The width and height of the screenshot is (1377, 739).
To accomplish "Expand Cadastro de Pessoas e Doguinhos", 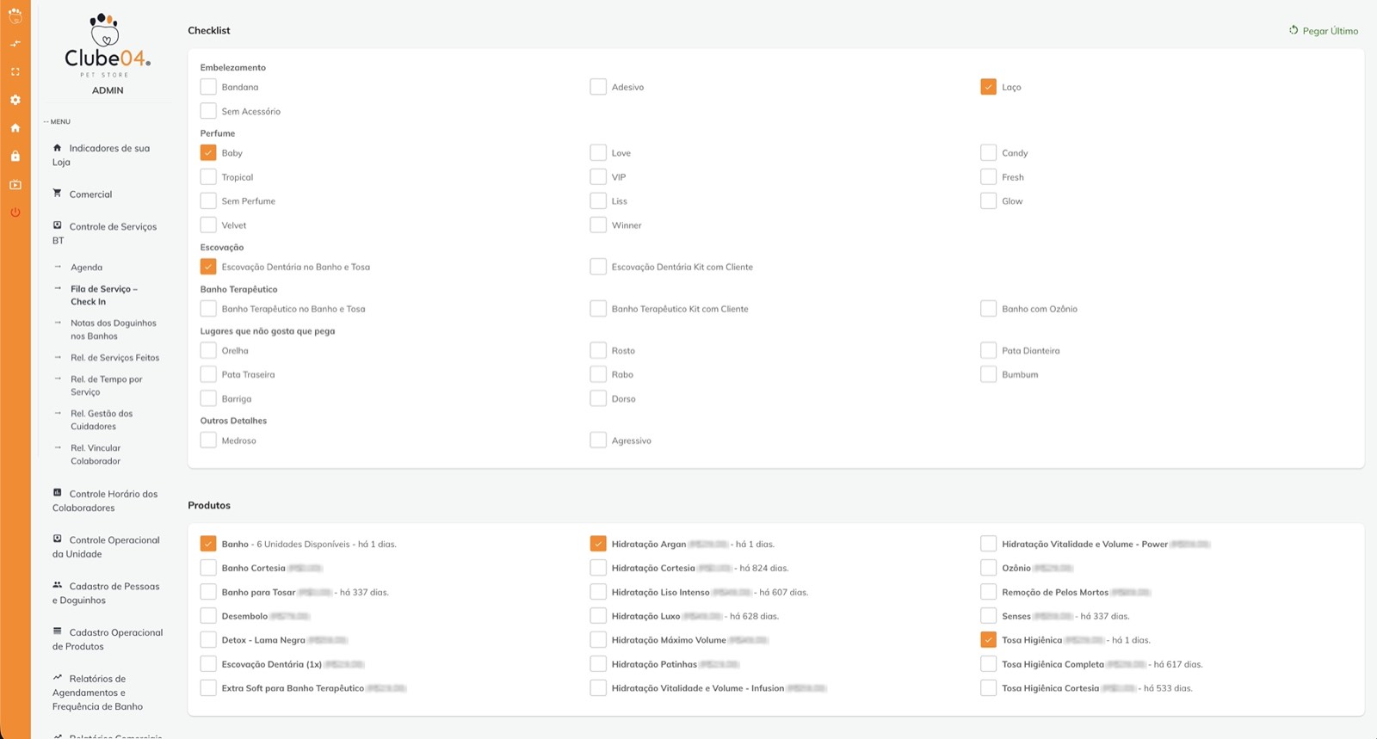I will coord(106,593).
